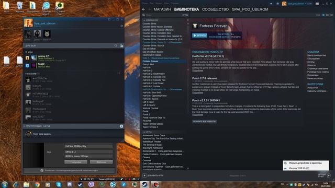This screenshot has height=188, width=335.
Task: Click camera screenshot icon in recorder bar
Action: pos(134,179)
